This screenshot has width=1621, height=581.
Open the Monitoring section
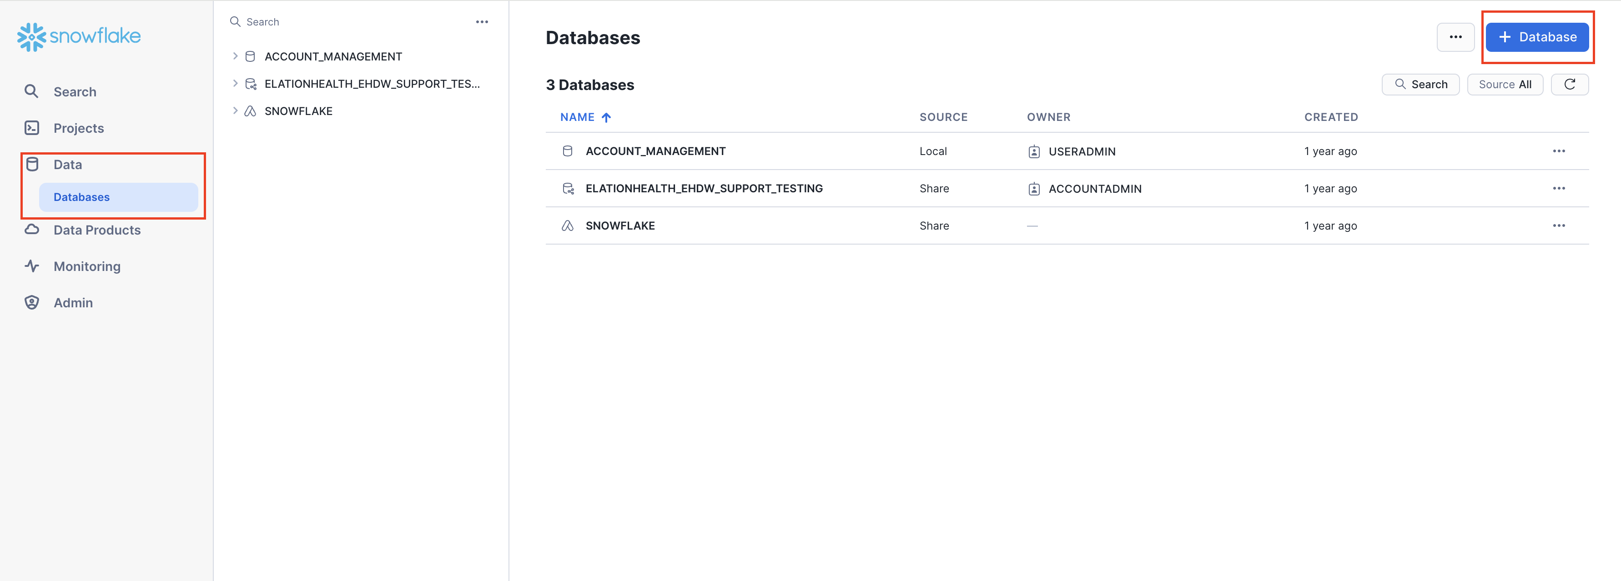click(87, 266)
